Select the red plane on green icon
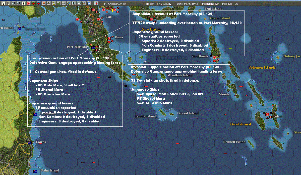Screen dimensions: 301x175 34,4
